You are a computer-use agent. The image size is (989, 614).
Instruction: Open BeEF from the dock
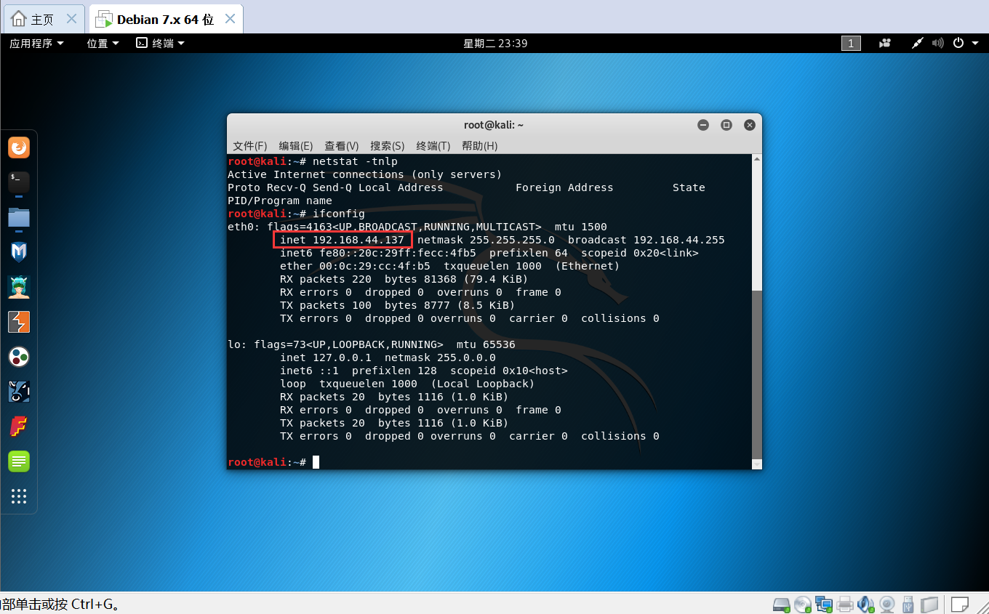(x=18, y=392)
